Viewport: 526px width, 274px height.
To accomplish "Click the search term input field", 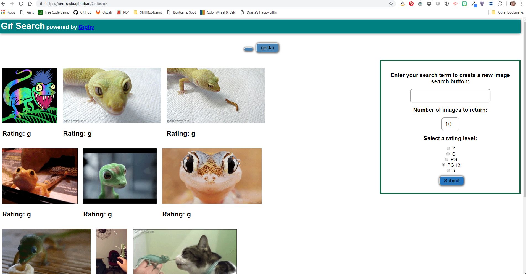I will point(450,96).
